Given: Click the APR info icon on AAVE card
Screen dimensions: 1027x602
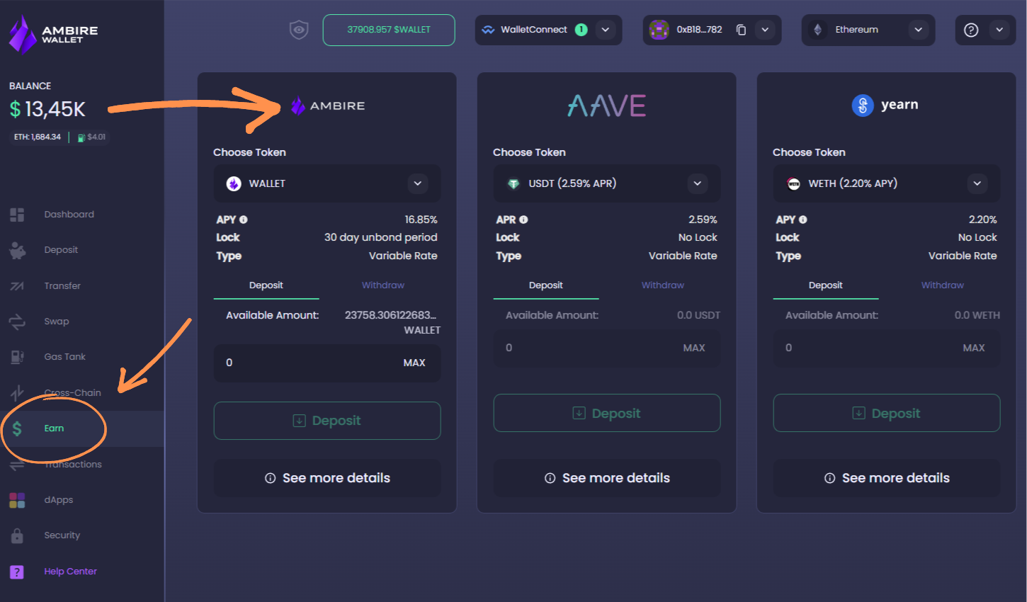Looking at the screenshot, I should (x=523, y=220).
